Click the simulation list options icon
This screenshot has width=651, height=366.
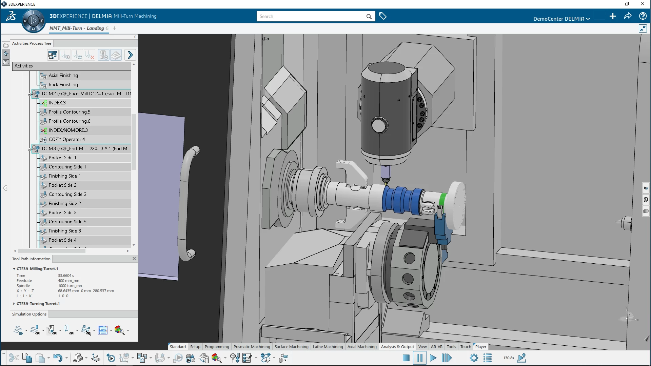pyautogui.click(x=488, y=358)
